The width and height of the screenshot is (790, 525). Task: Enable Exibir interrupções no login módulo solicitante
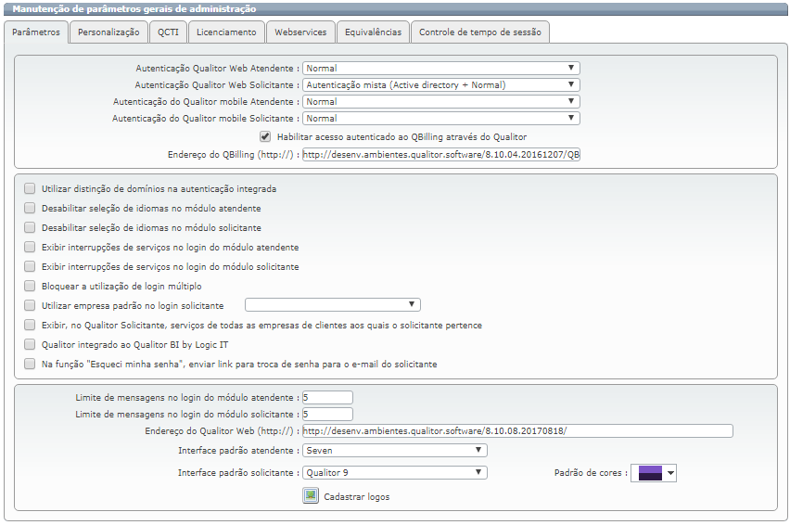click(x=30, y=266)
